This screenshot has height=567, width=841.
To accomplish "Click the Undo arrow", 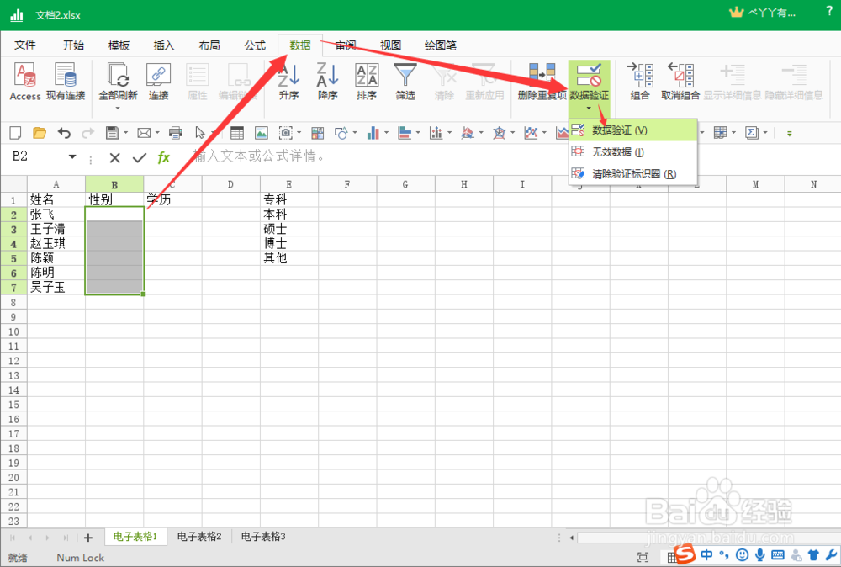I will [64, 133].
